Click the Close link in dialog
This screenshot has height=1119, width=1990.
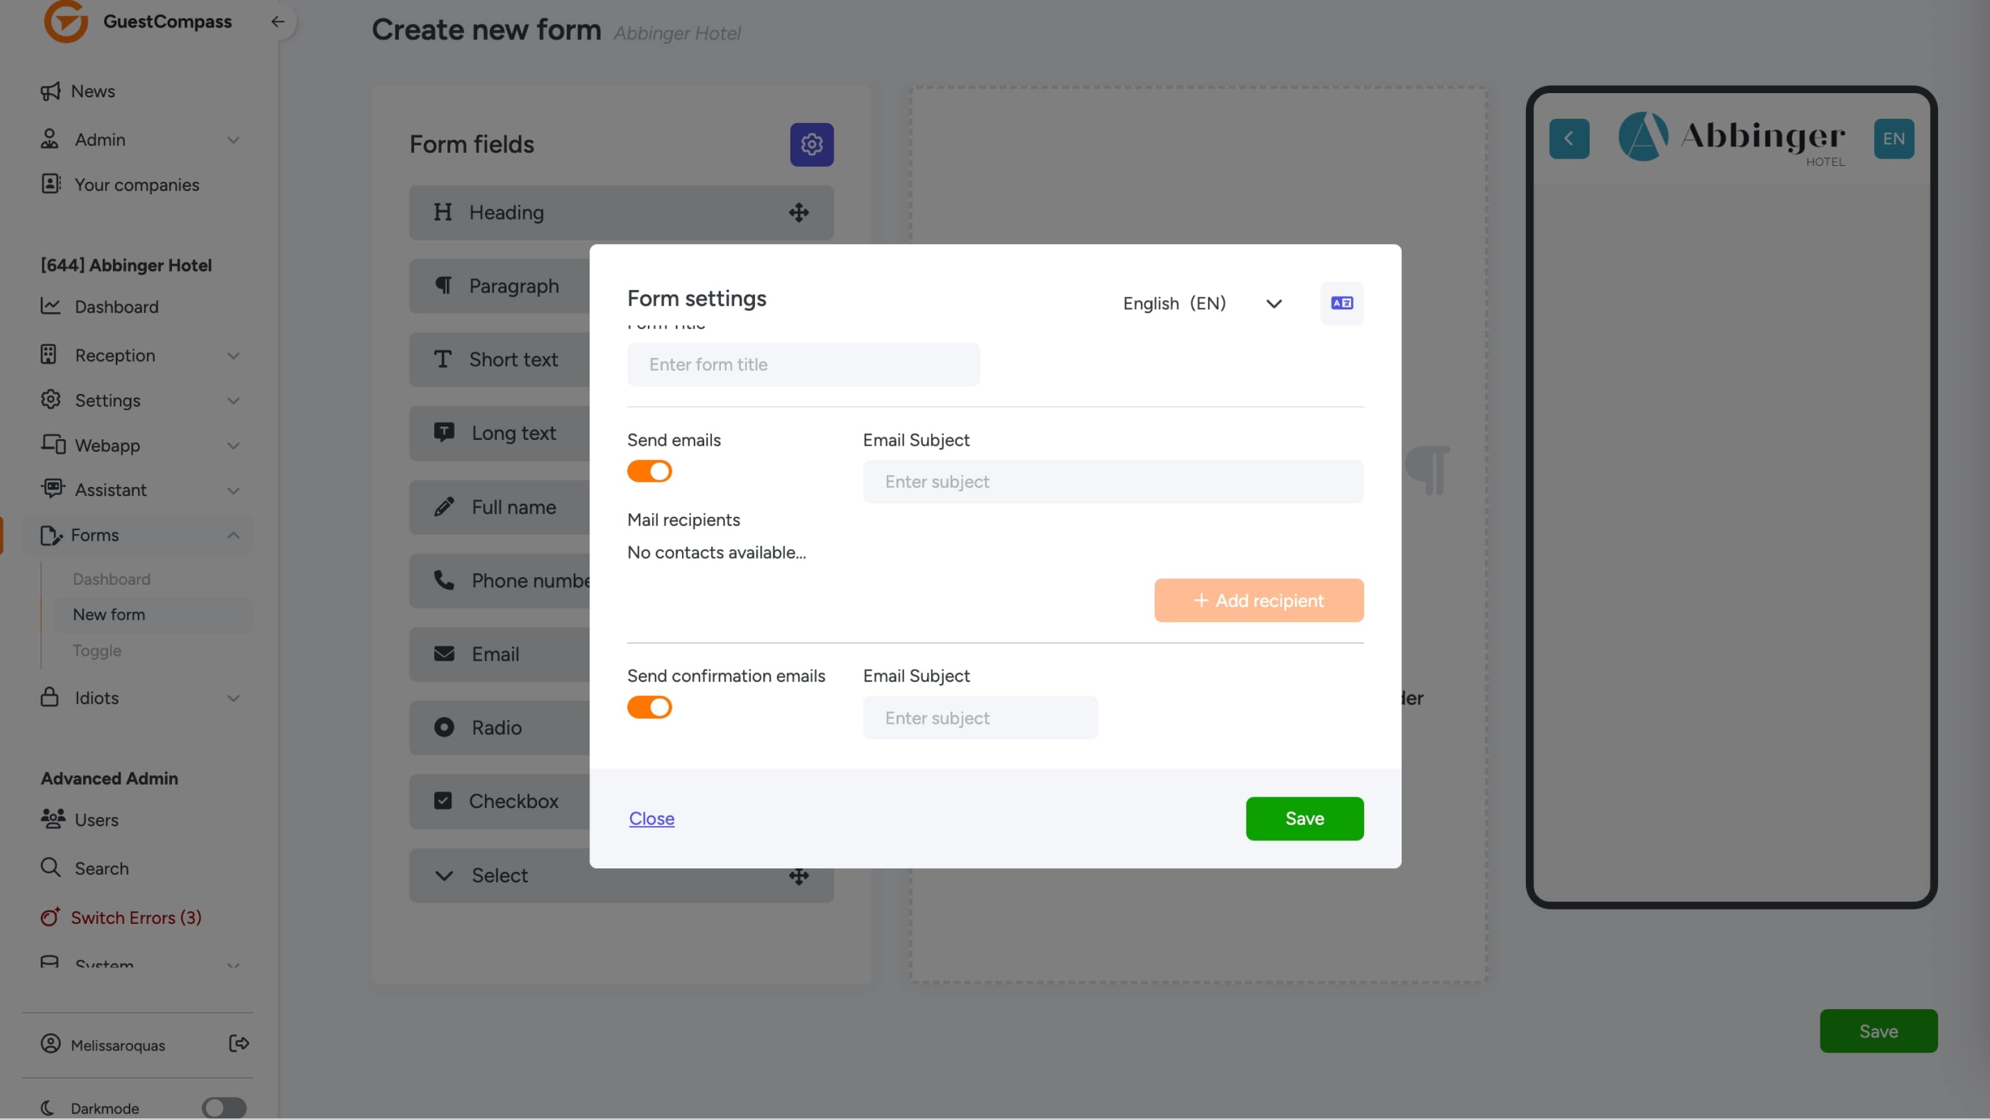651,819
